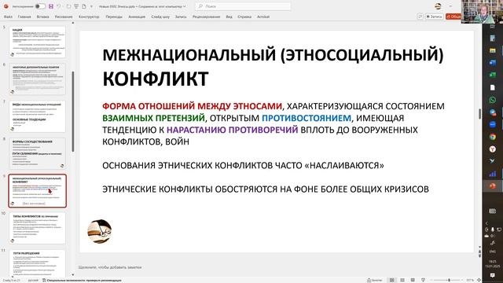
Task: Select slide 10 thumbnail ТИПЫ КОНФЛИКТОВ
Action: [37, 228]
